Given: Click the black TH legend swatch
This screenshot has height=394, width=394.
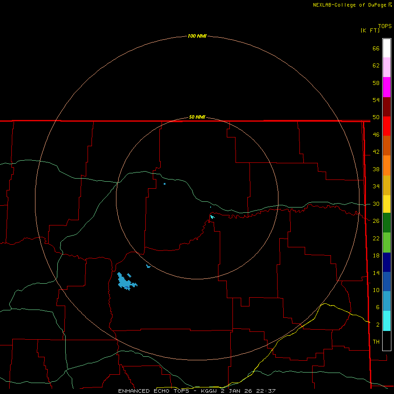Looking at the screenshot, I should click(x=387, y=341).
